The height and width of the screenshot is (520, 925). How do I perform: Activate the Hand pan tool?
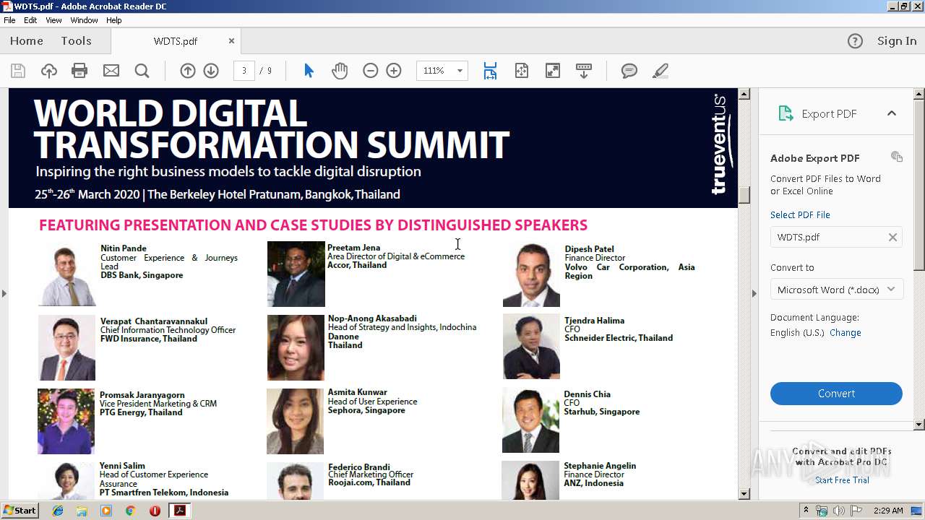pos(340,71)
